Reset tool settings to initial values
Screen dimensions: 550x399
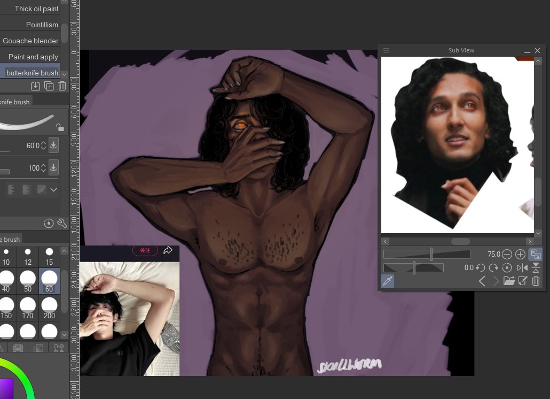(x=49, y=223)
